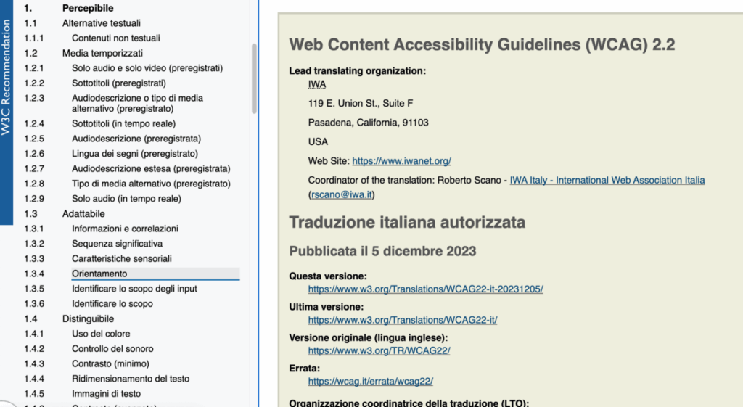Click the Versione originale (lingua inglese) label
743x407 pixels.
click(368, 338)
